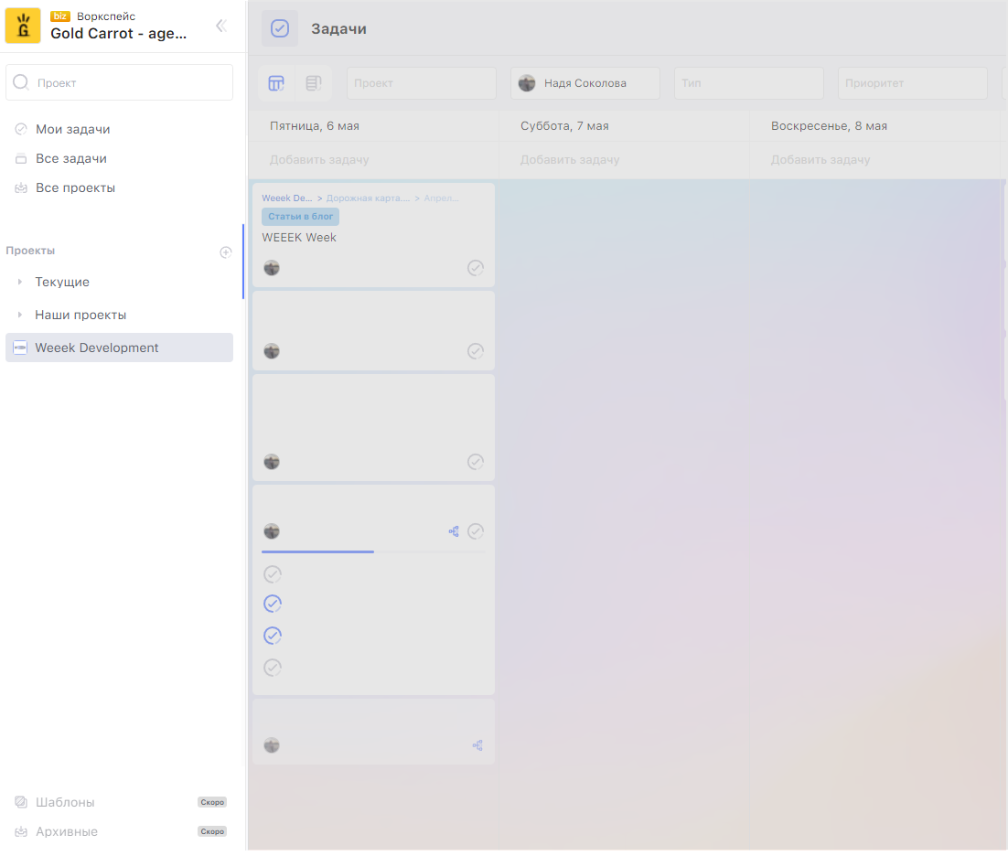Click subtasks icon on the bottom card
The height and width of the screenshot is (856, 1008).
click(477, 745)
